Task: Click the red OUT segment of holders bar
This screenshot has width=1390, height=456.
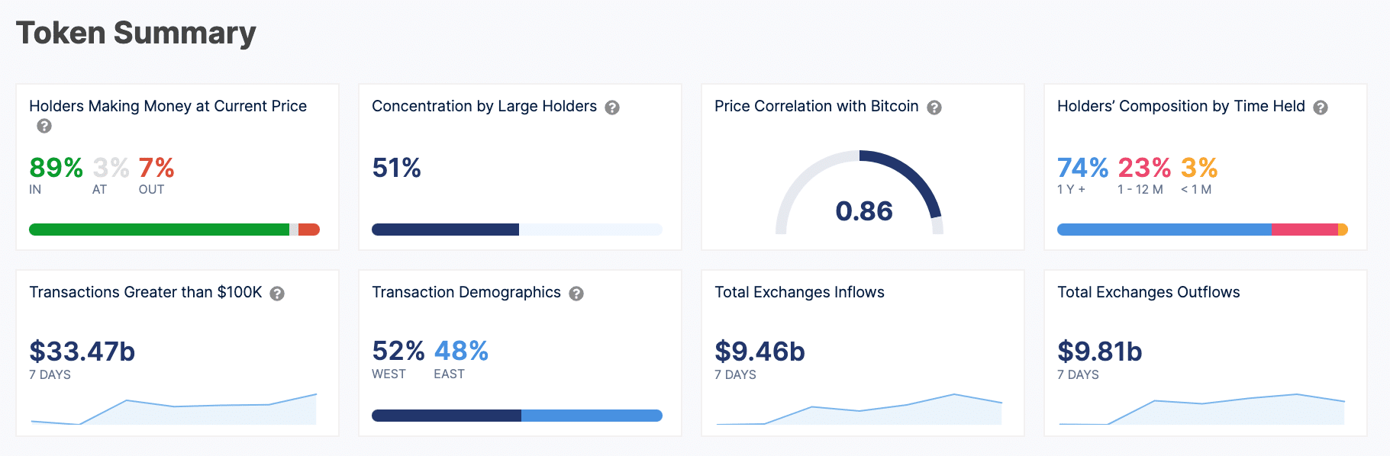Action: coord(309,230)
